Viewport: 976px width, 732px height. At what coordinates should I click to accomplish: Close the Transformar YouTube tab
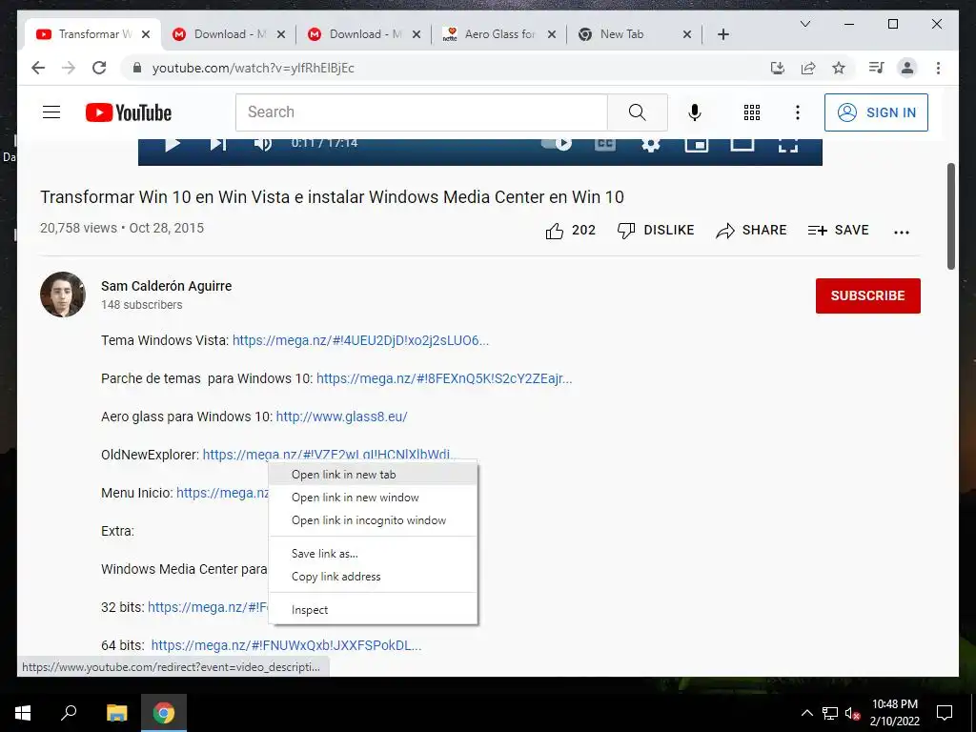tap(146, 34)
